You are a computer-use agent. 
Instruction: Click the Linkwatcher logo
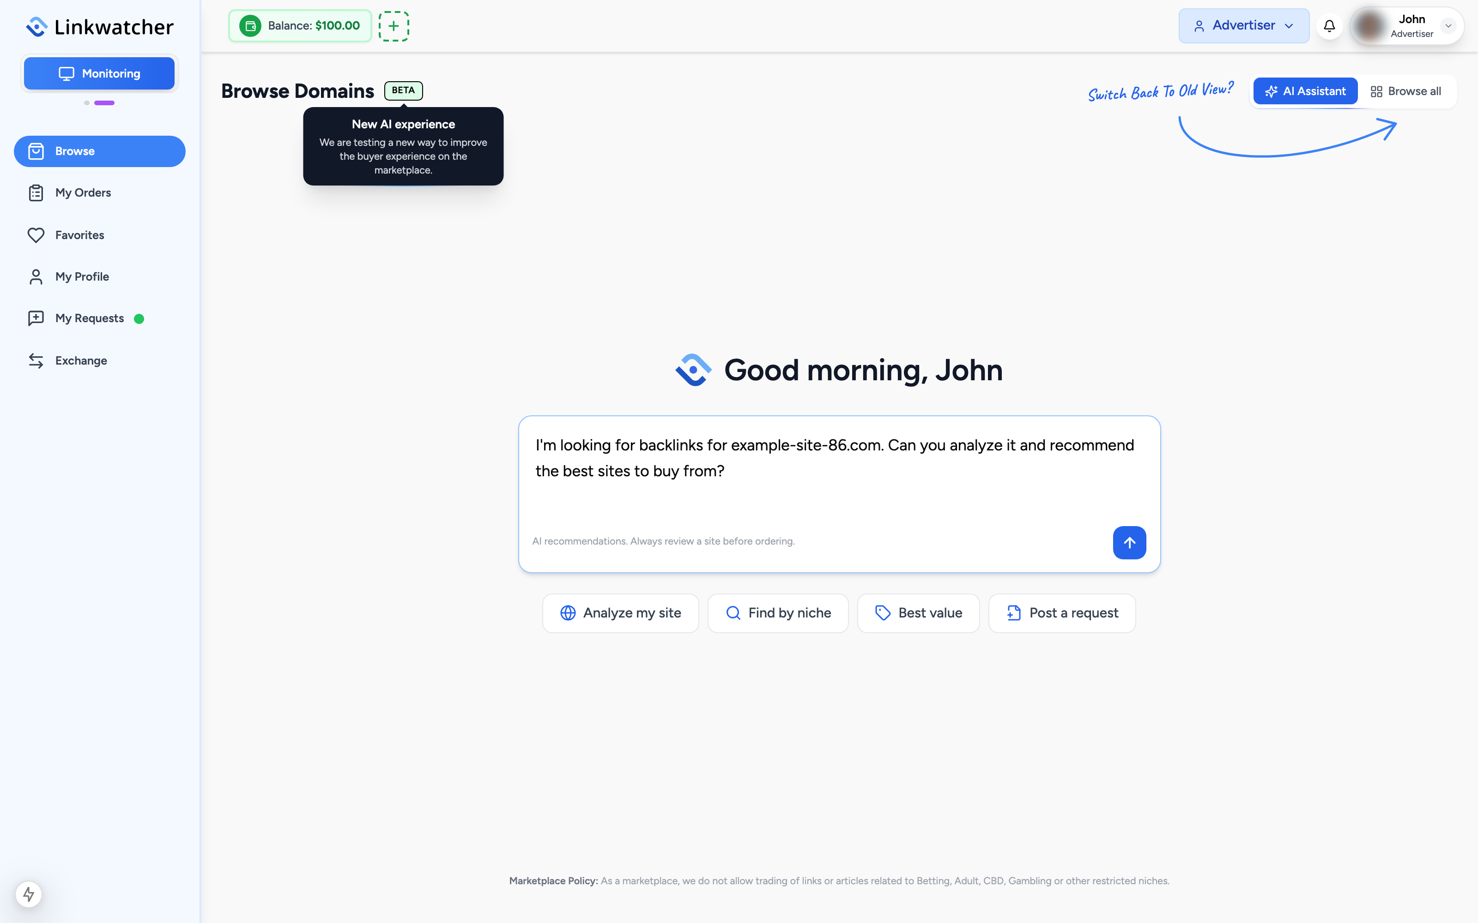click(100, 27)
